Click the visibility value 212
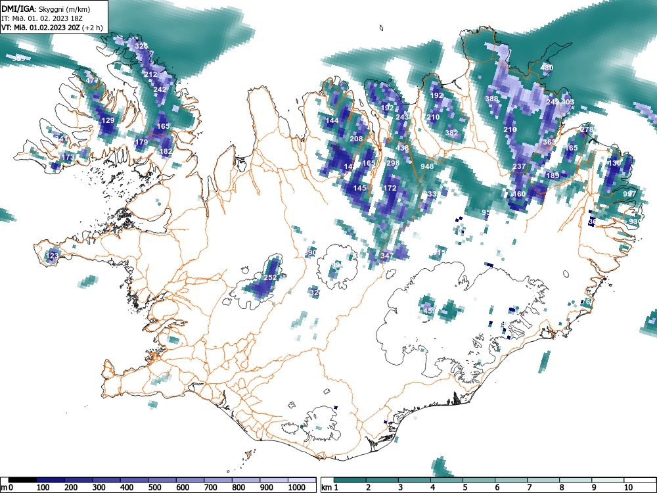Screen dimensions: 657x493 tap(150, 74)
